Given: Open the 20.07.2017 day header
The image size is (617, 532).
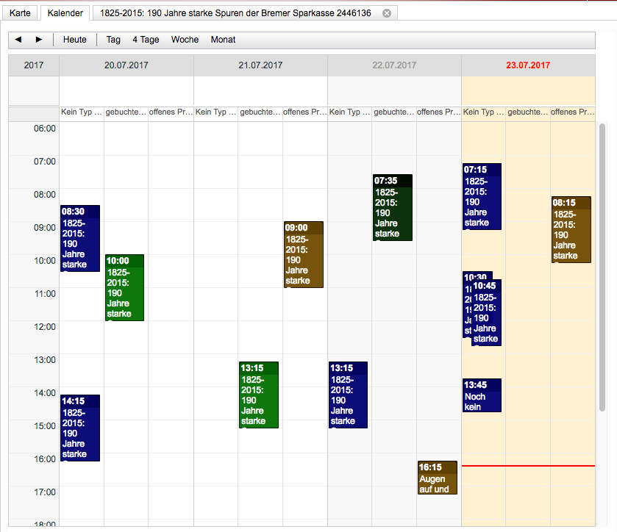Looking at the screenshot, I should coord(126,65).
